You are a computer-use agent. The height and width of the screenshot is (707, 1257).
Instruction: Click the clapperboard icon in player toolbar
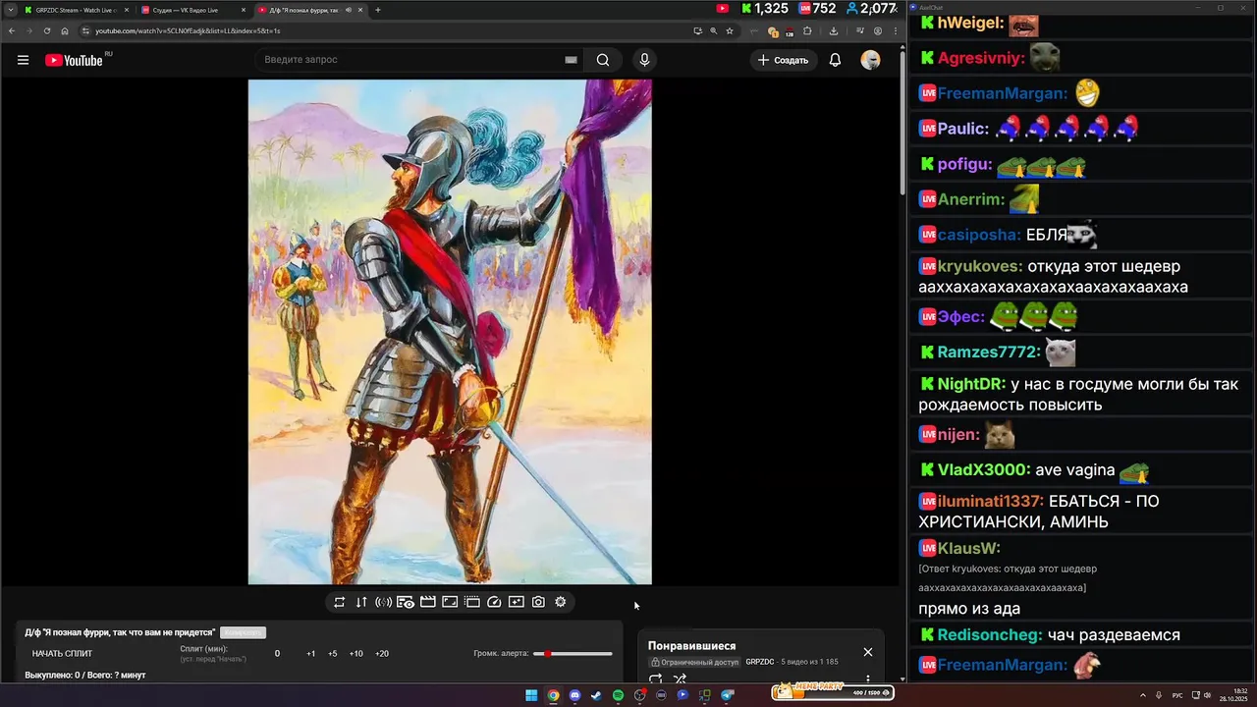(x=427, y=602)
